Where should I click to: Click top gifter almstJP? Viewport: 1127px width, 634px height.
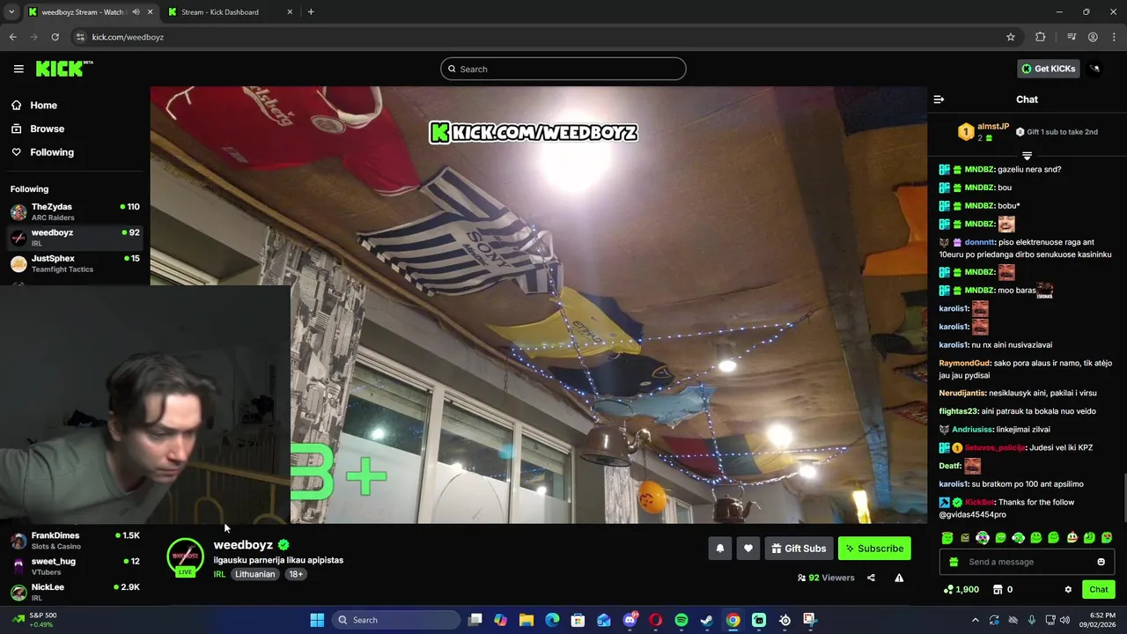992,127
